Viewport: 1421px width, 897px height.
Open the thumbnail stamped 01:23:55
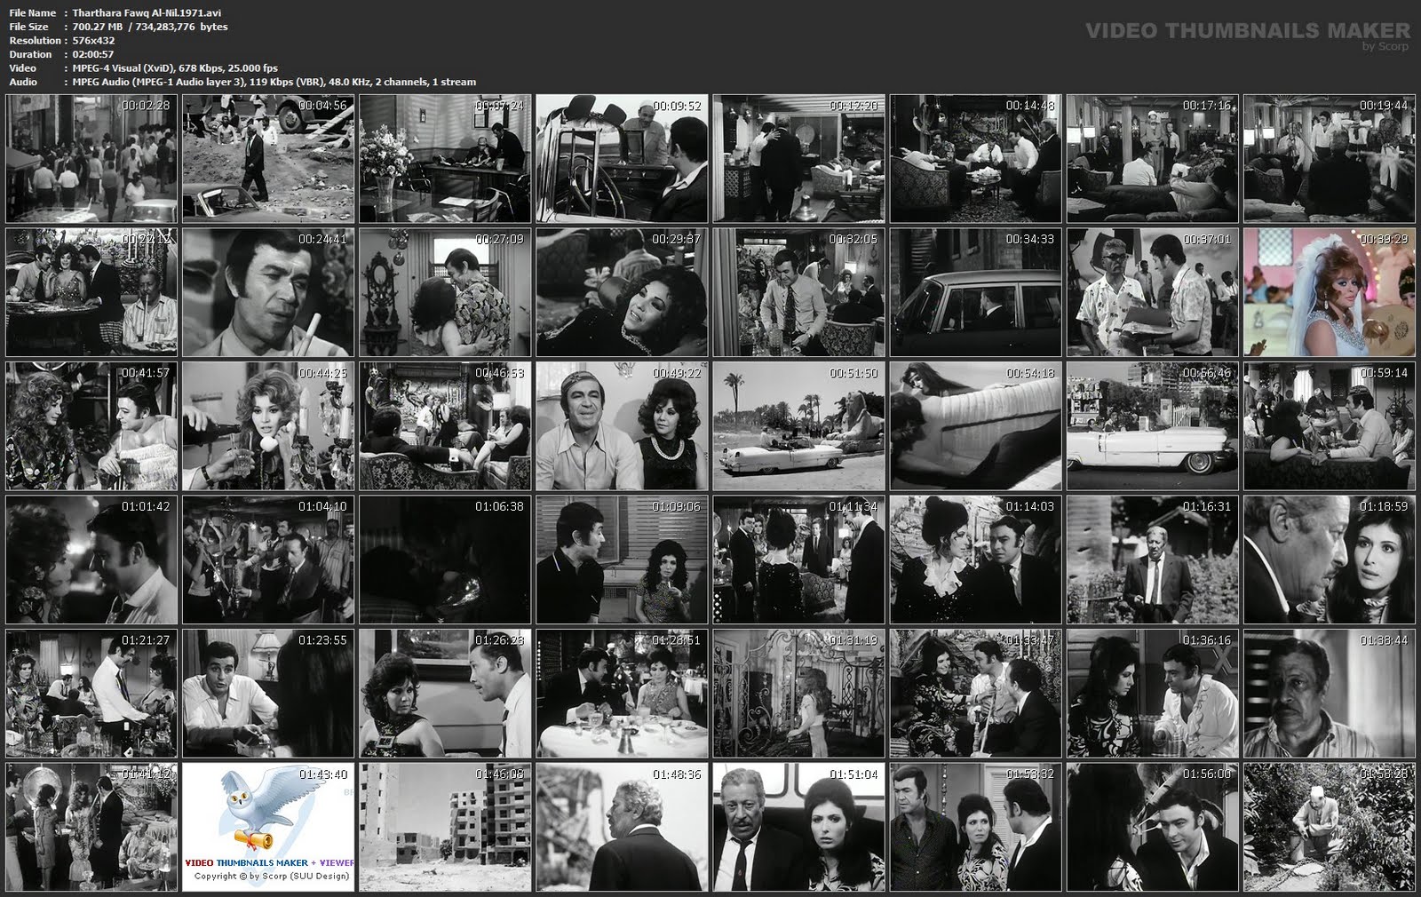[x=268, y=694]
